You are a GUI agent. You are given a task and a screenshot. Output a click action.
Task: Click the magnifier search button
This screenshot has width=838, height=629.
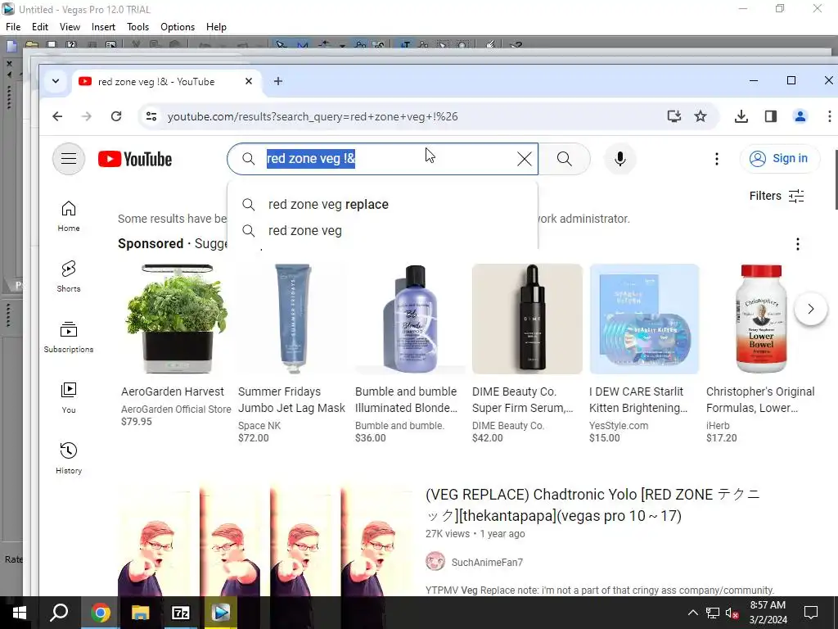point(565,159)
